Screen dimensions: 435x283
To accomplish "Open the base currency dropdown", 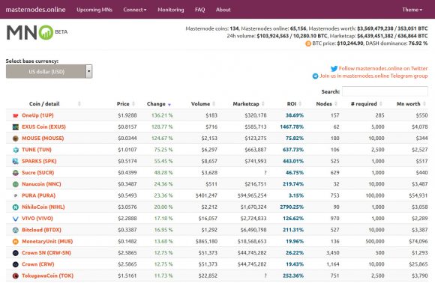I will [x=49, y=71].
